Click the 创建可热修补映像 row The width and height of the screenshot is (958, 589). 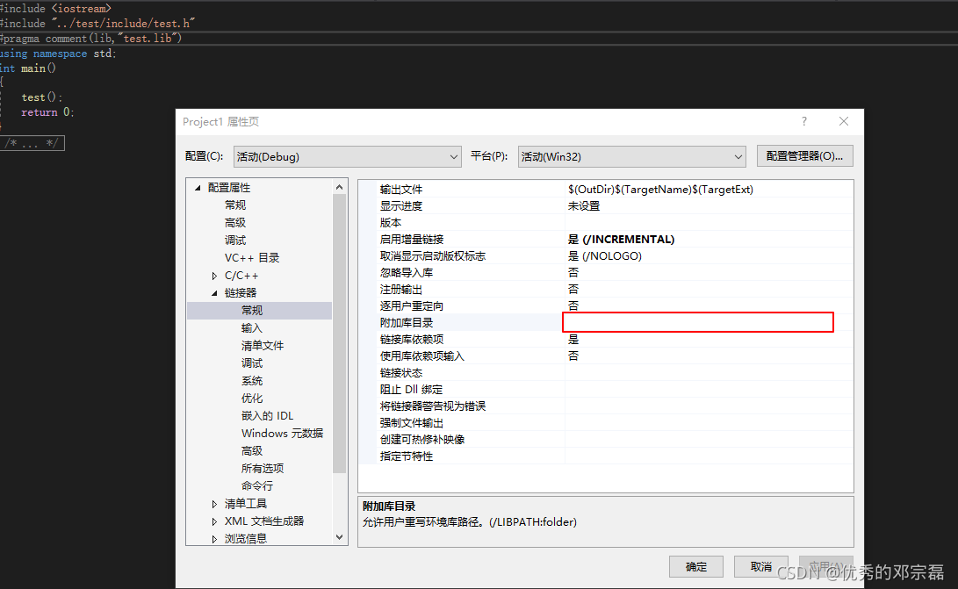(x=606, y=440)
